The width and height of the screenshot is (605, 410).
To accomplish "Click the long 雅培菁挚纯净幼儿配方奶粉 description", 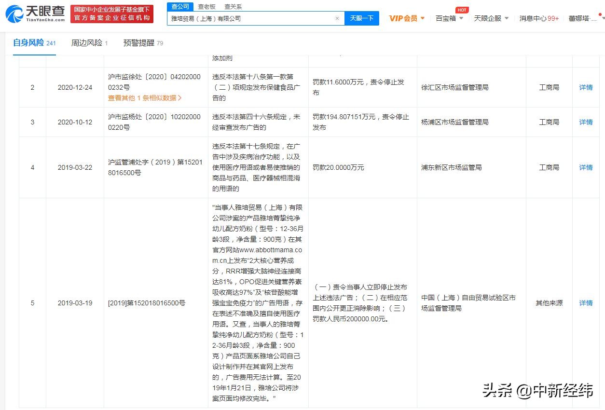I will 259,303.
